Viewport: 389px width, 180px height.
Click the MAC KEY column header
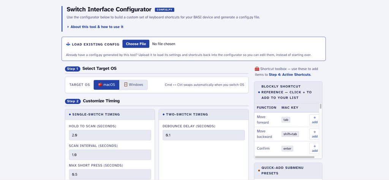tap(290, 108)
